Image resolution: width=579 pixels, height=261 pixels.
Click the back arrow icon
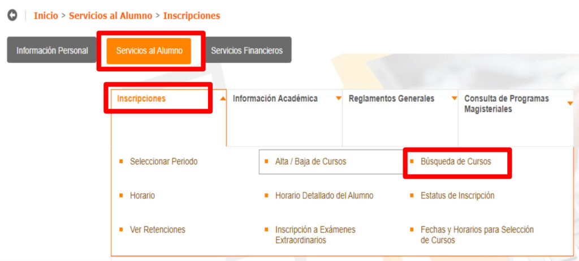pos(12,16)
